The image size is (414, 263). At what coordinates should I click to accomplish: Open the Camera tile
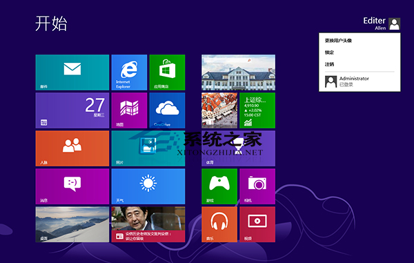click(x=257, y=186)
